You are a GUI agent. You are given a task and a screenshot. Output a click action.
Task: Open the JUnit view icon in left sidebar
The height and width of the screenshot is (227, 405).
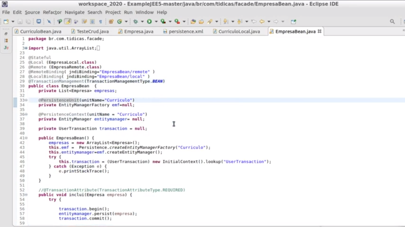[6, 48]
